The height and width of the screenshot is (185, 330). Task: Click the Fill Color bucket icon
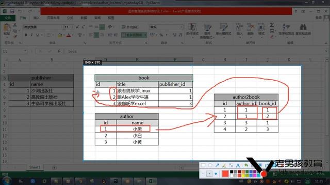[60, 35]
